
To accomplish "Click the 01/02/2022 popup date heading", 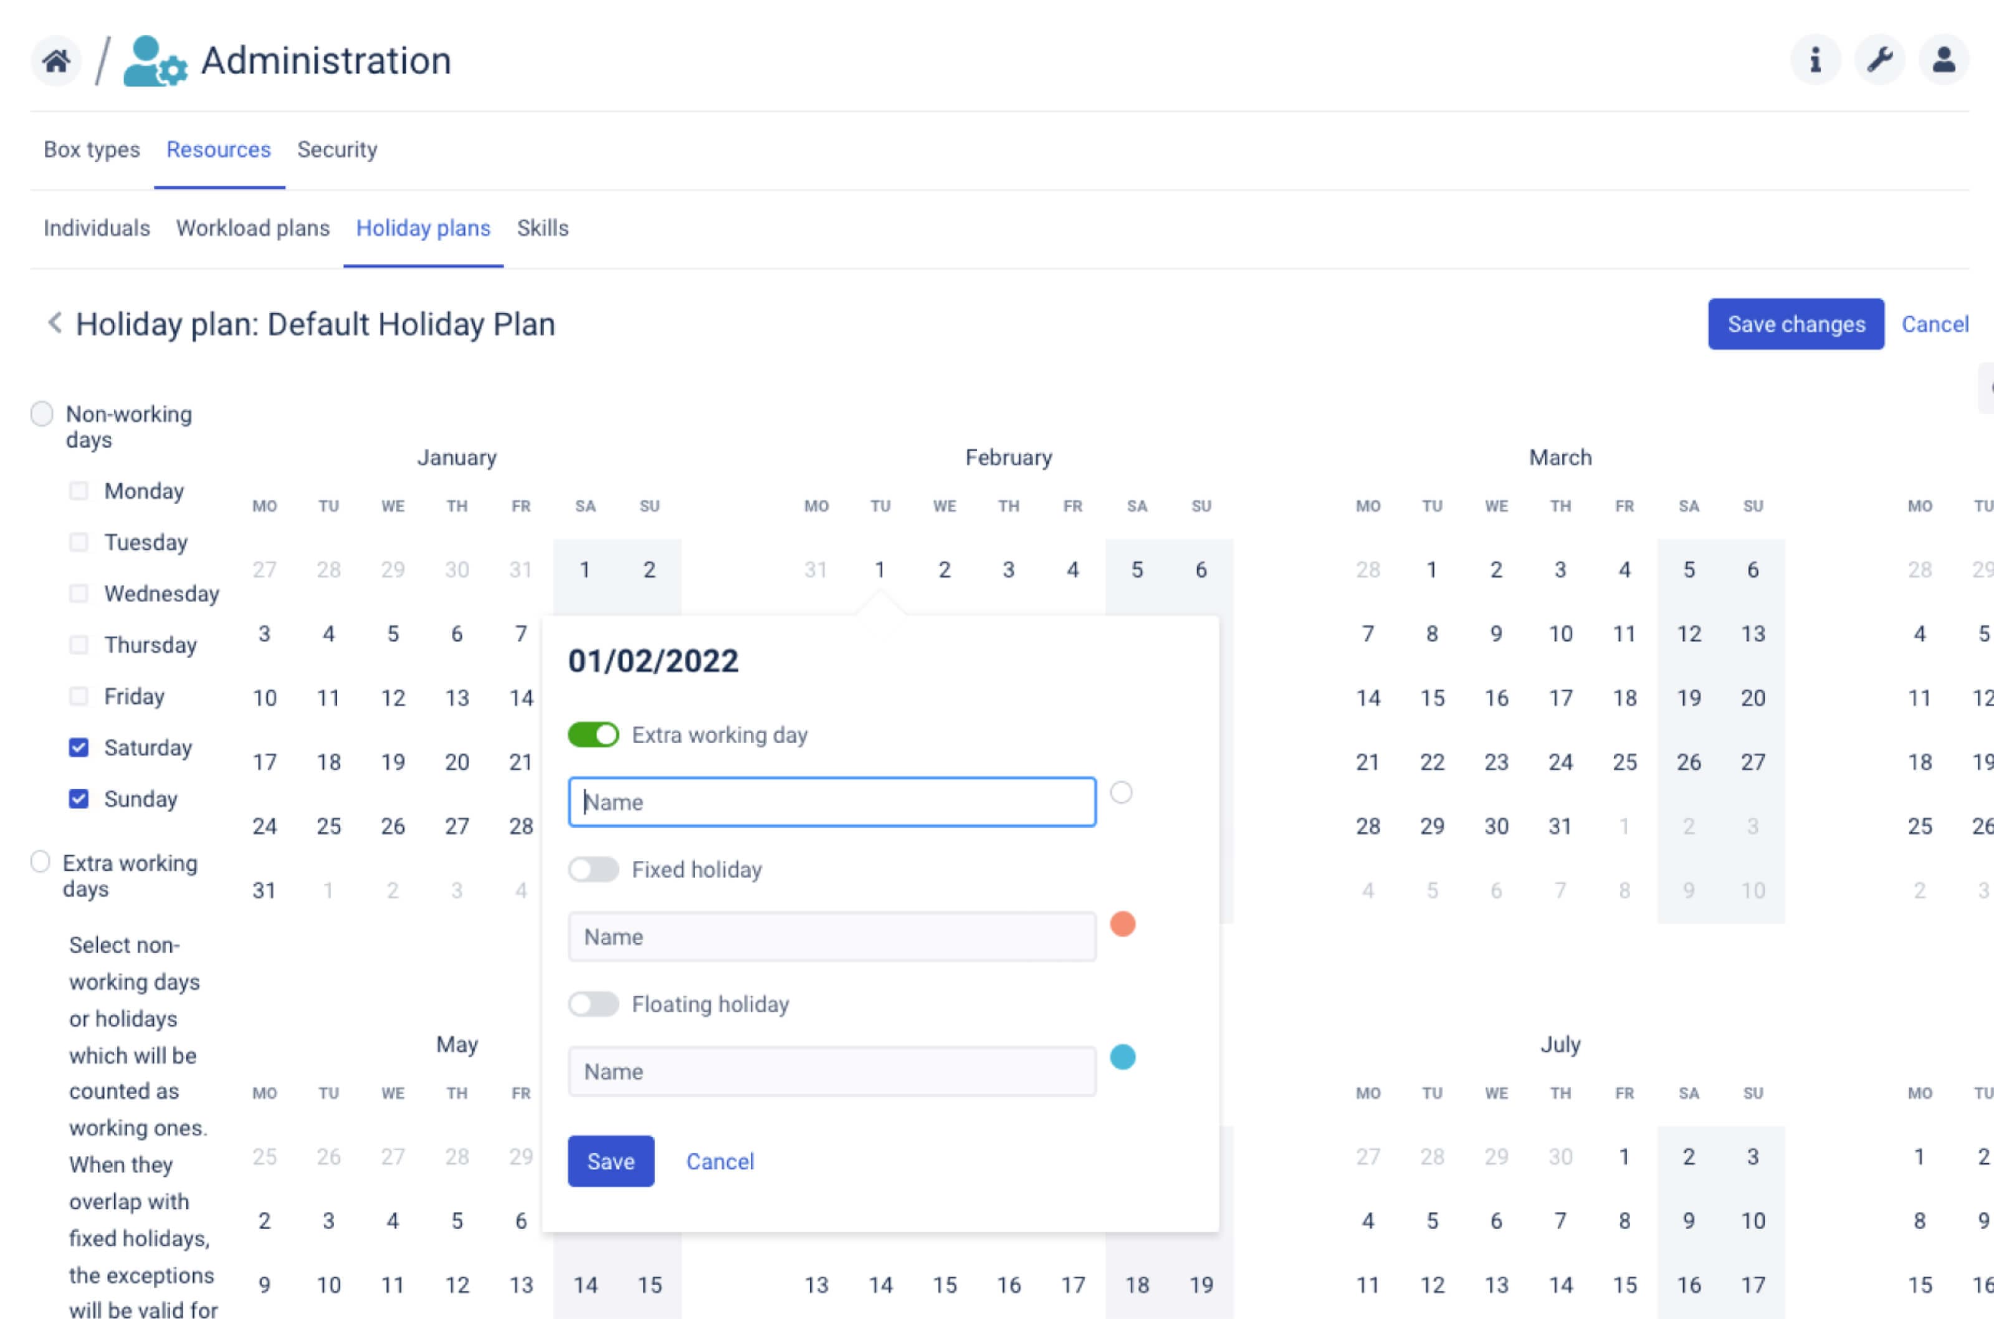I will (x=653, y=660).
